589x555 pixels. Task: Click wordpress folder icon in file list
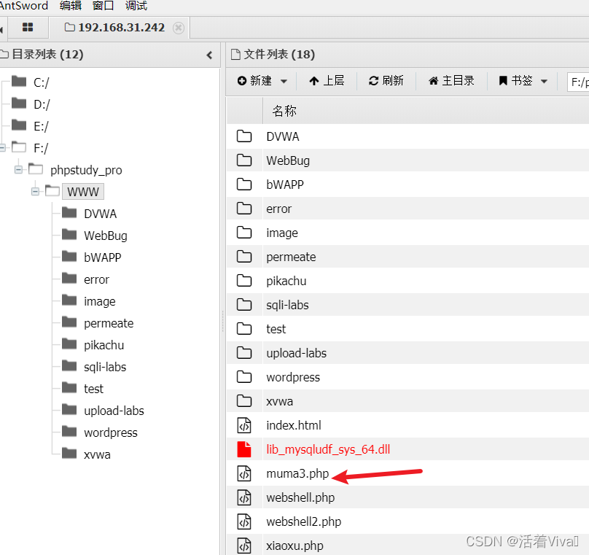coord(244,377)
